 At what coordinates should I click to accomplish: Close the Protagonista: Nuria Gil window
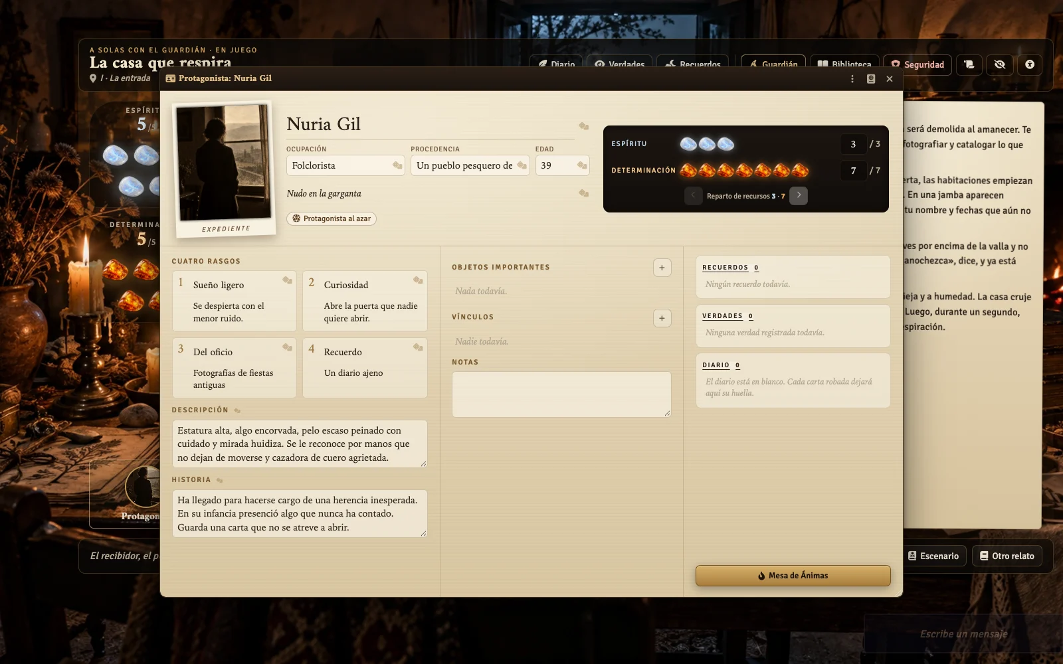890,79
